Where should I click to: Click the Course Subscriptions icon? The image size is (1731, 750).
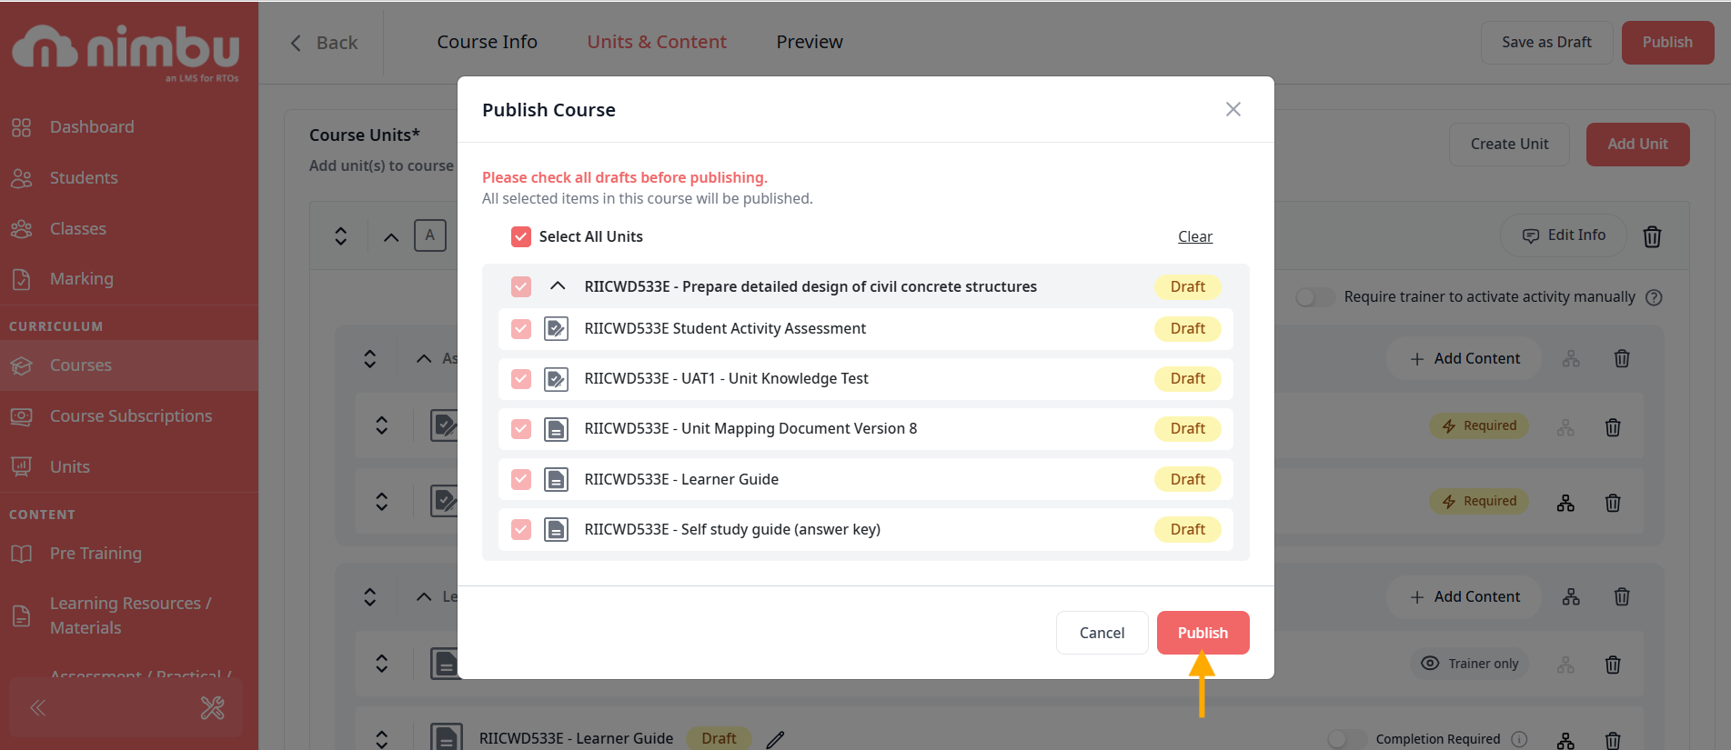[x=22, y=416]
